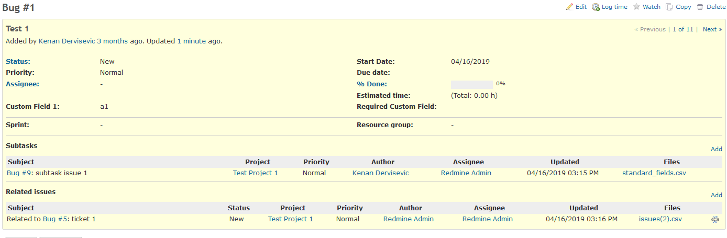
Task: Click the Copy issue icon
Action: pos(669,7)
